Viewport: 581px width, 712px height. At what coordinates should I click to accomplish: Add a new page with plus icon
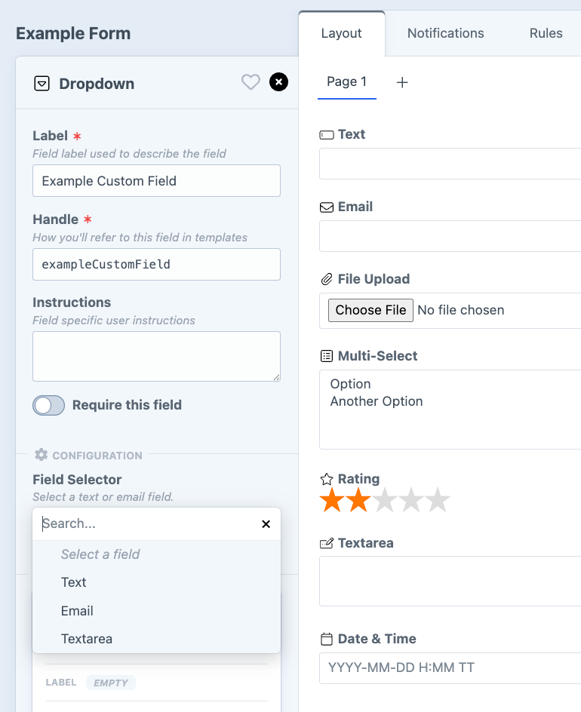pyautogui.click(x=402, y=82)
